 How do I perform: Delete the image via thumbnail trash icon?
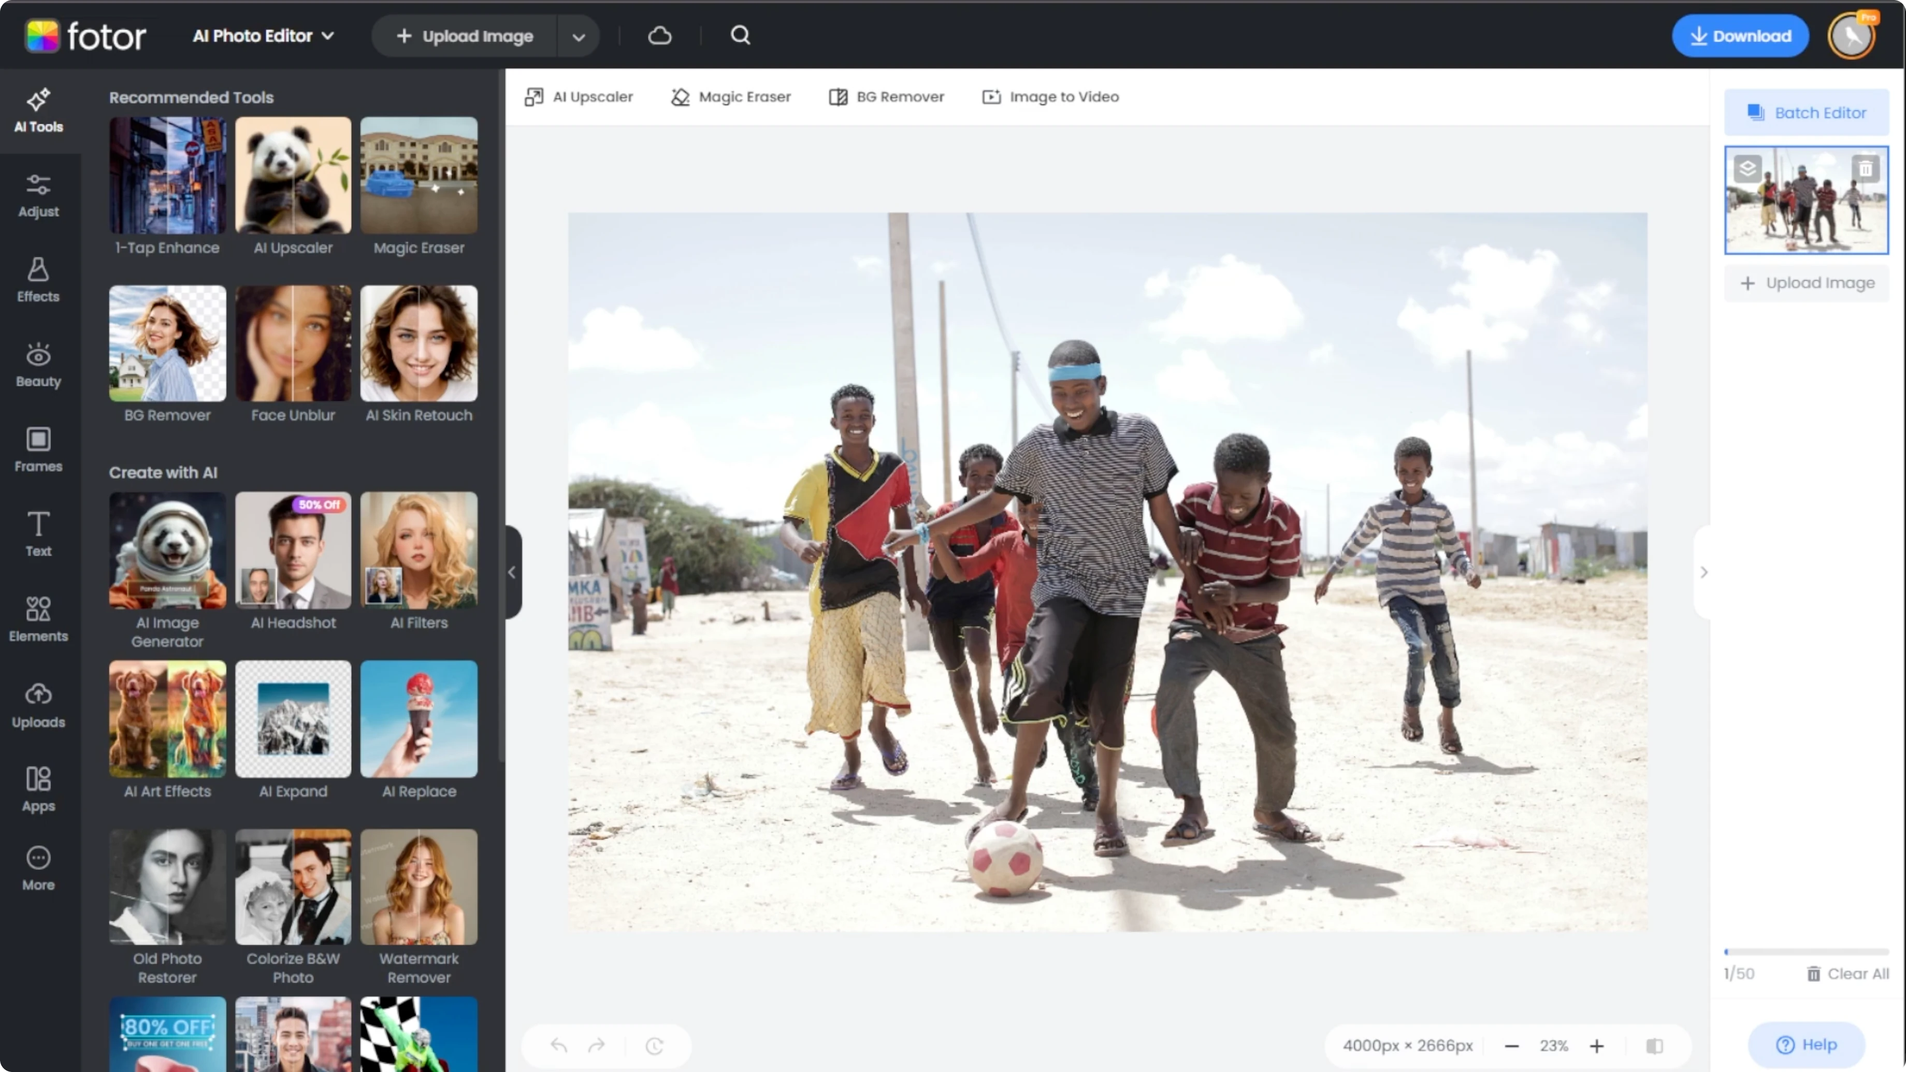1866,169
